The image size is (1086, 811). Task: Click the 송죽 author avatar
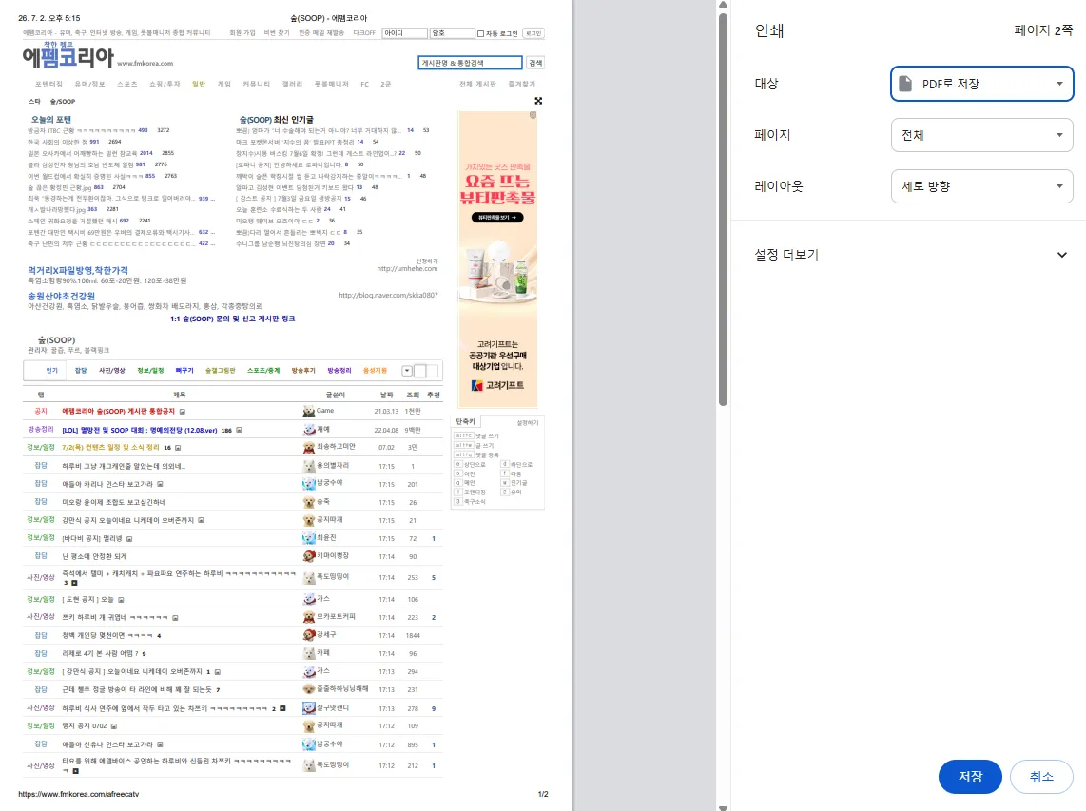click(x=309, y=502)
